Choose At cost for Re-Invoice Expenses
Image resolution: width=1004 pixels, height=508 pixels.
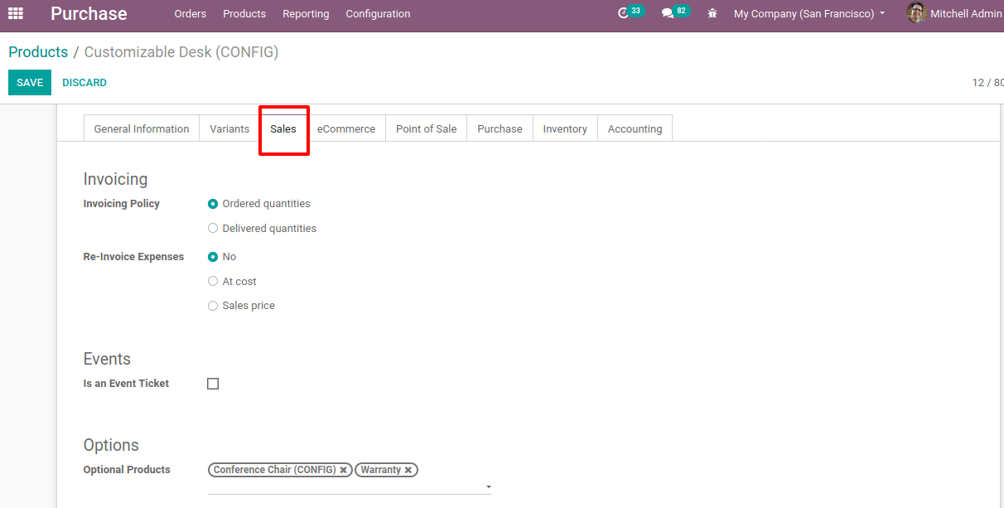tap(213, 282)
